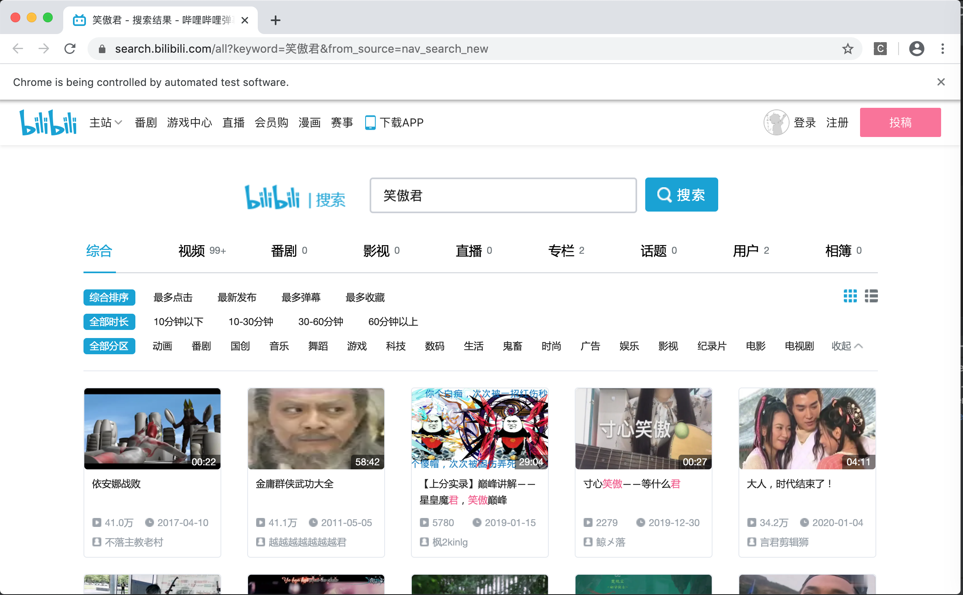Click search input containing 笑傲君
The image size is (963, 595).
tap(503, 195)
